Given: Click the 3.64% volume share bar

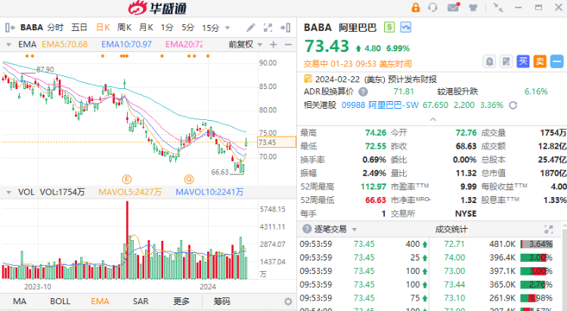Looking at the screenshot, I should pos(537,245).
